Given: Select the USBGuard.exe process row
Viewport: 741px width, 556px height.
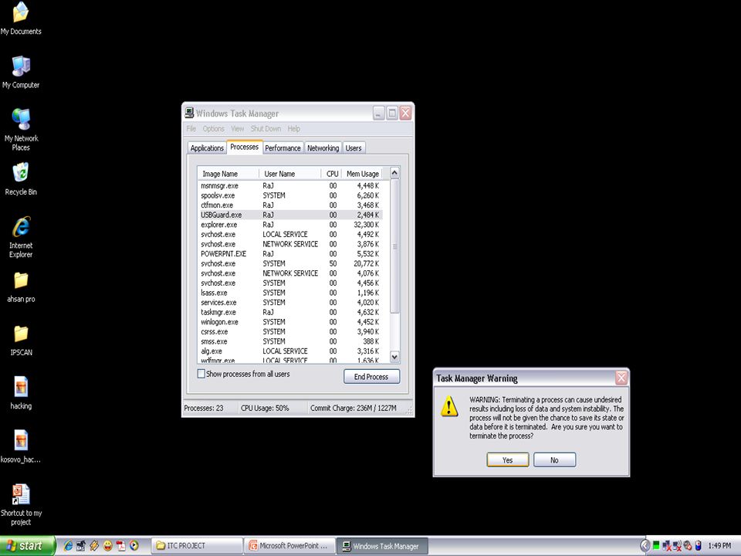Looking at the screenshot, I should [x=290, y=215].
